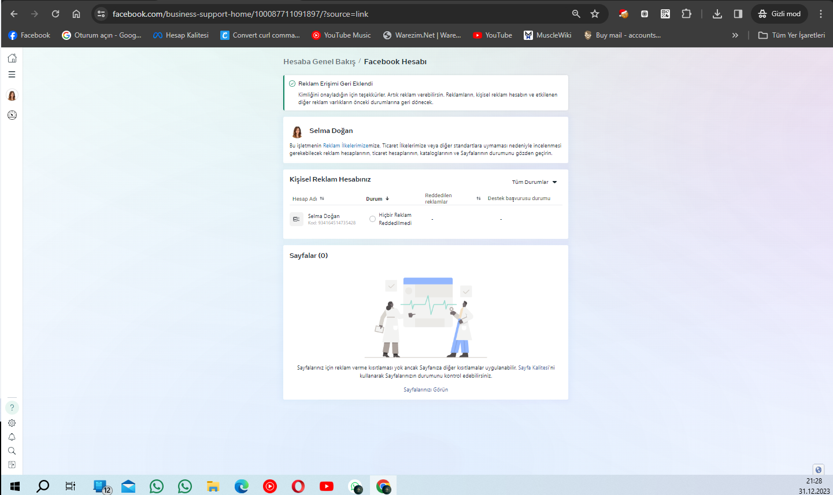Expand the hamburger menu in the left sidebar
The width and height of the screenshot is (833, 495).
pyautogui.click(x=12, y=75)
